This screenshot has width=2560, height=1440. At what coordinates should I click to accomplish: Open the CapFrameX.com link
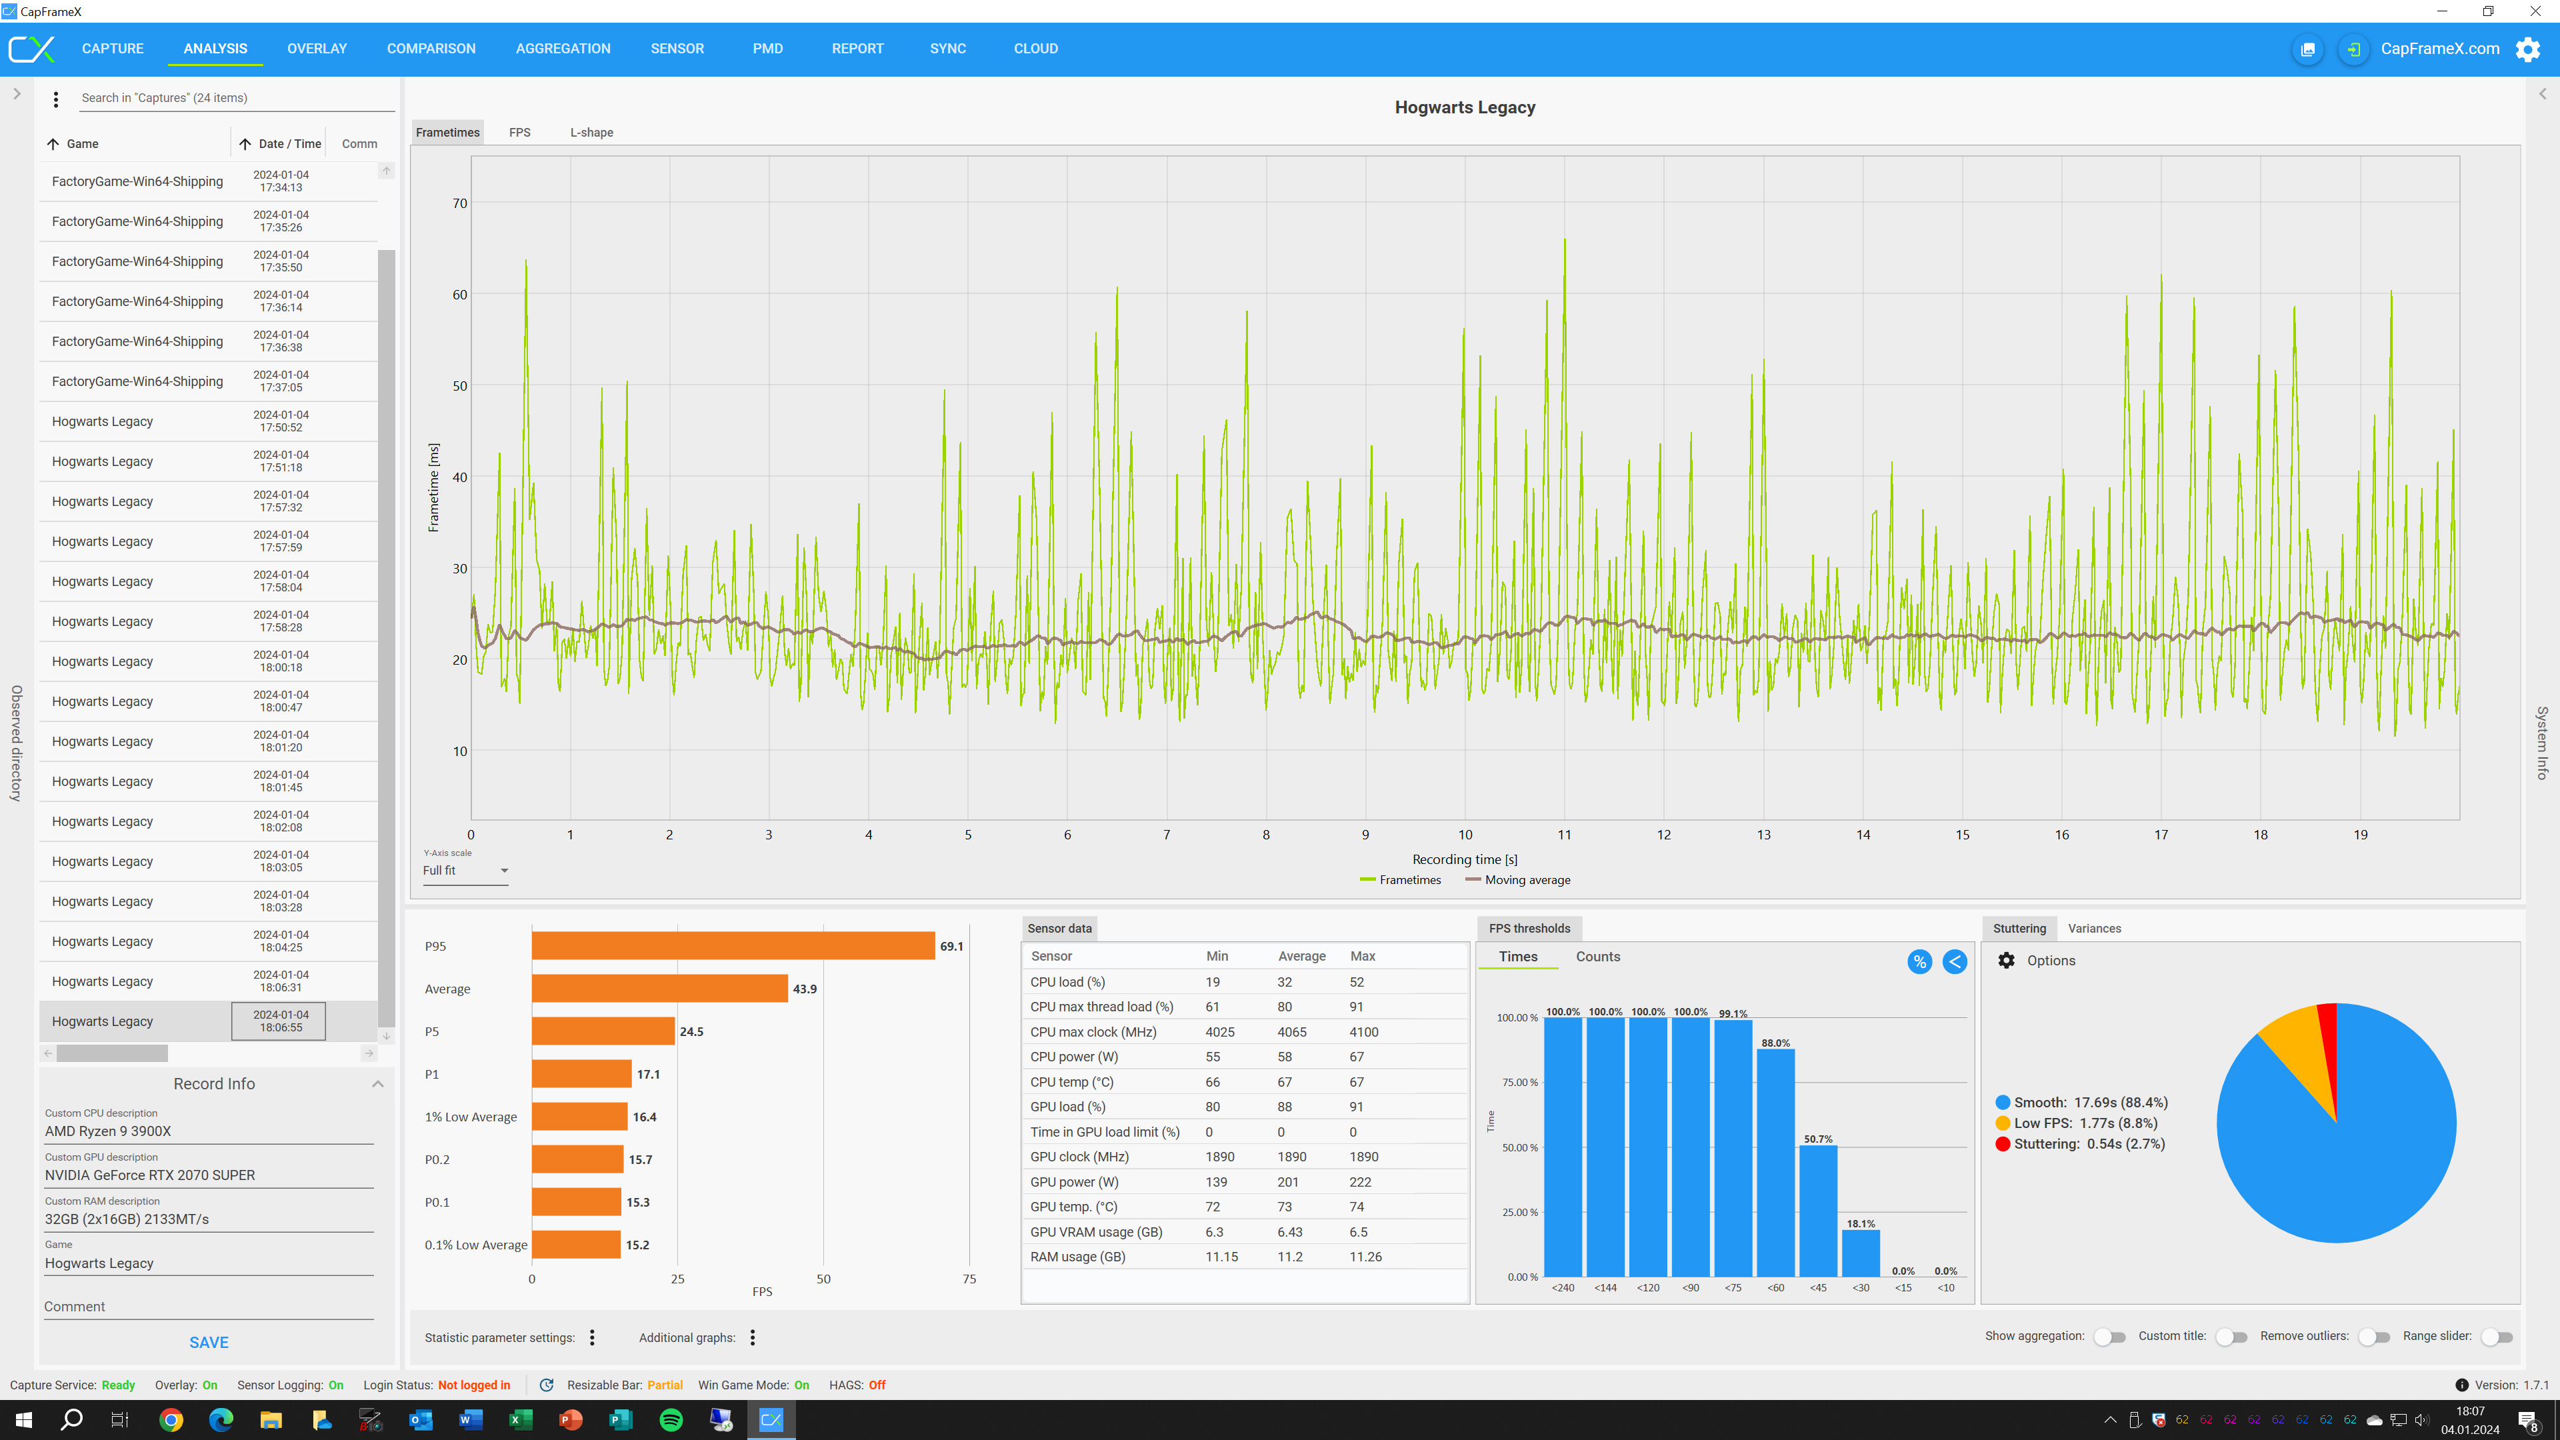(2440, 49)
